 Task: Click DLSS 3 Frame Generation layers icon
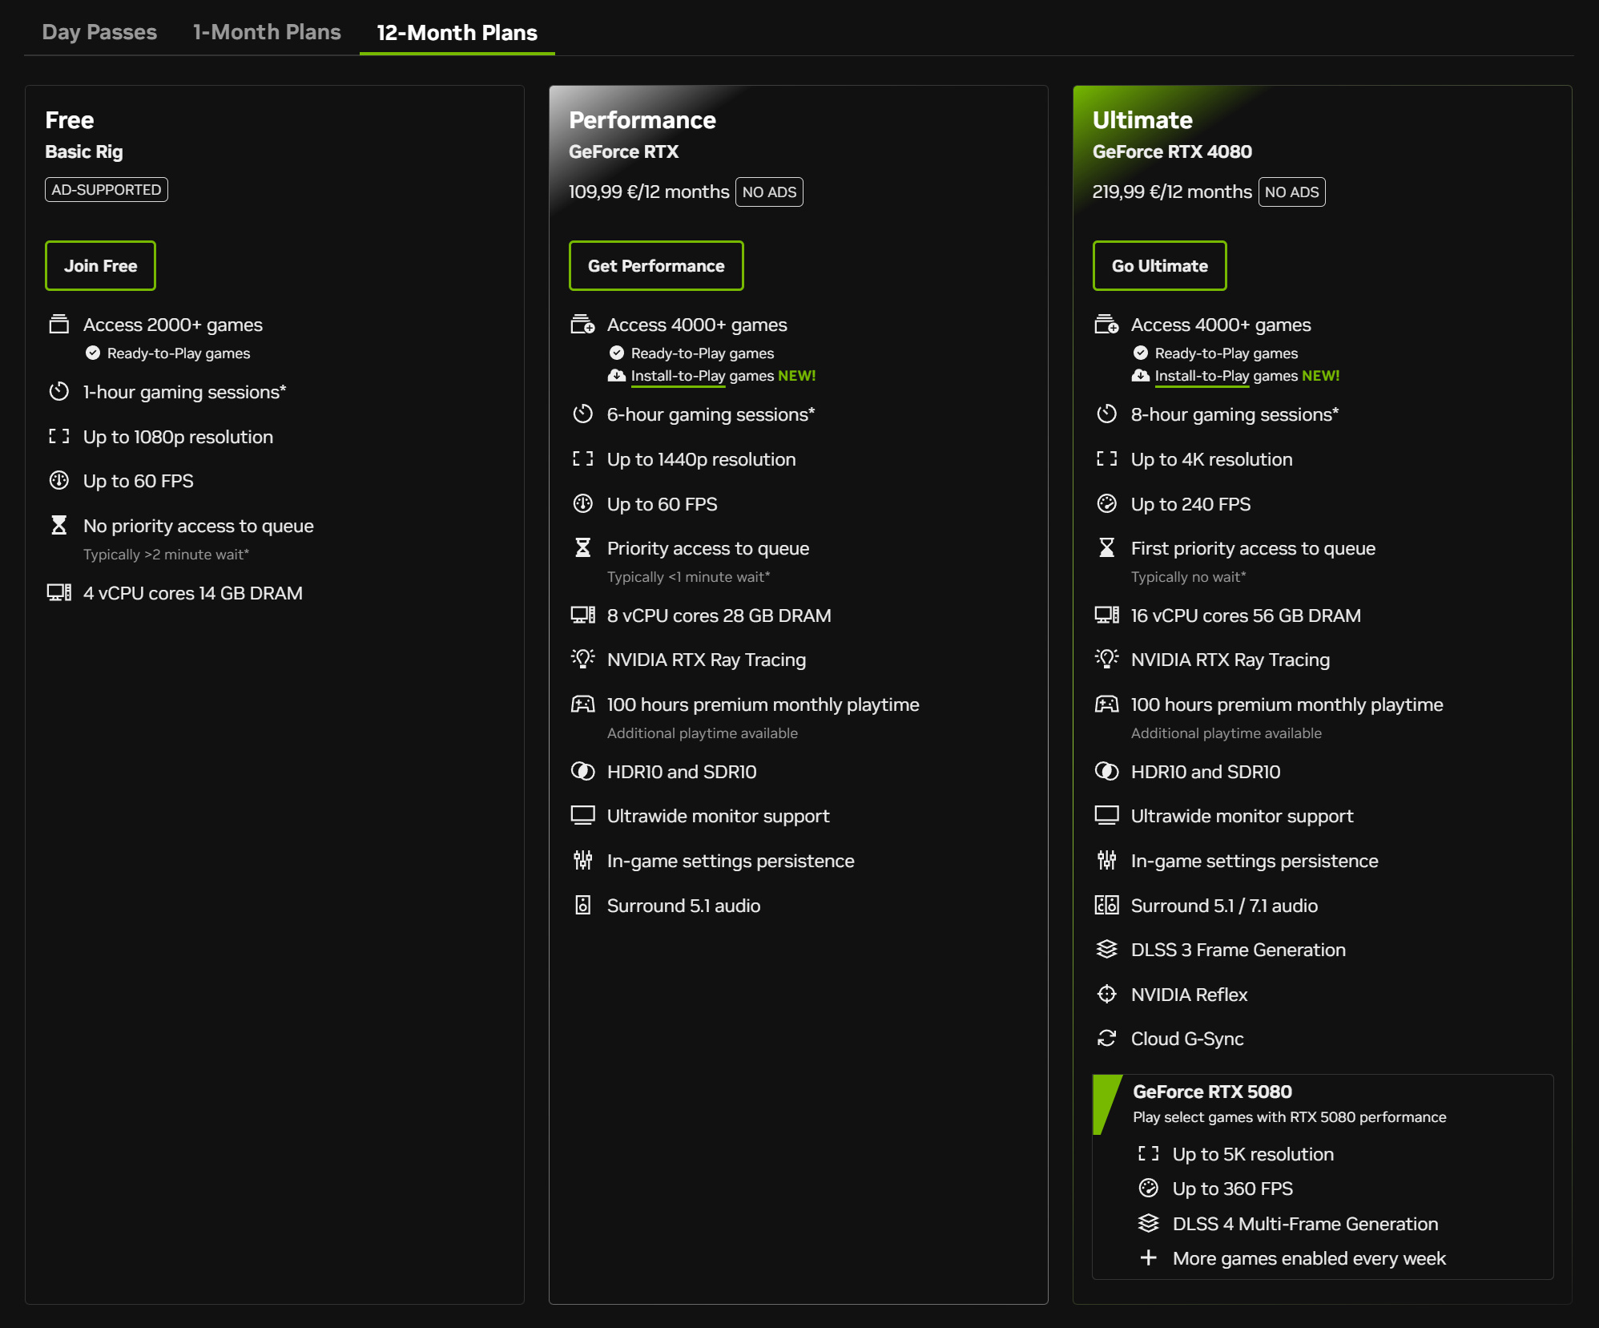tap(1106, 950)
